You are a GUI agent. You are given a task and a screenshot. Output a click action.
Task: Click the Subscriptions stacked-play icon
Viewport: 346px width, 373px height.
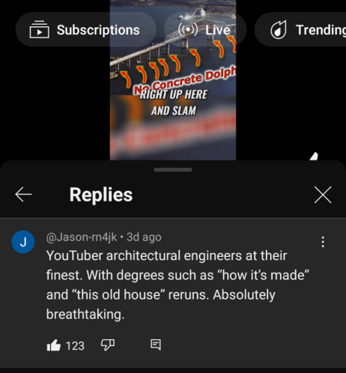click(x=39, y=29)
